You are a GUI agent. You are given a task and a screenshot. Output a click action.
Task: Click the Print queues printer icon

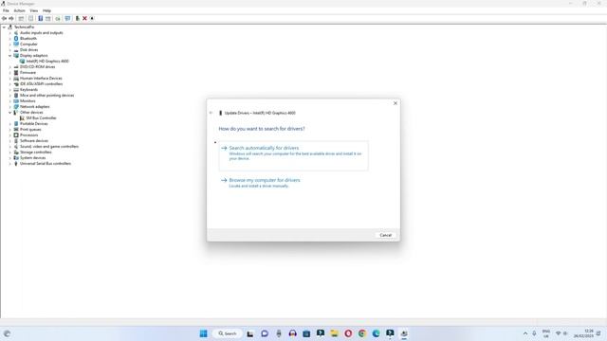point(16,130)
